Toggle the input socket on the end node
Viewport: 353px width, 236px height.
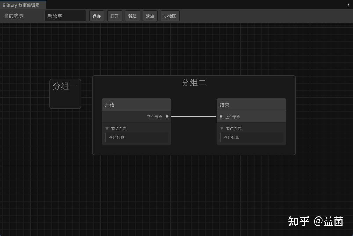pos(221,117)
